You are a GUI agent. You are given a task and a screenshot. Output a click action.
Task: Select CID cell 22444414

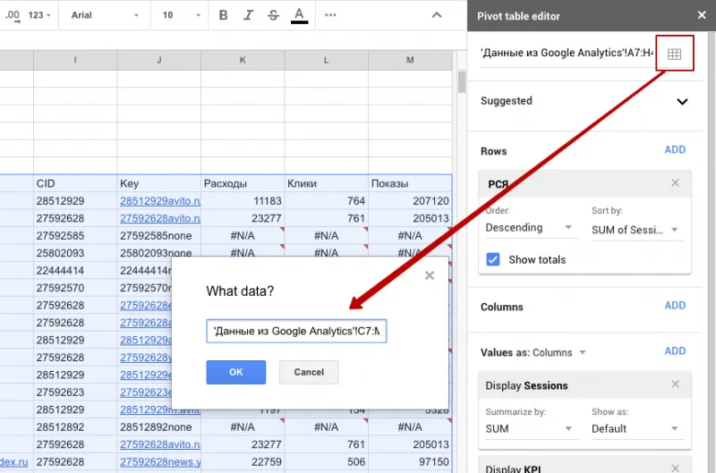point(75,271)
